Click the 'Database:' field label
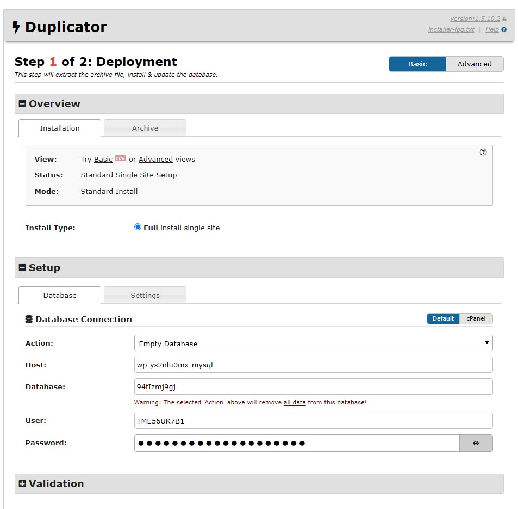Viewport: 518px width, 509px height. coord(45,387)
